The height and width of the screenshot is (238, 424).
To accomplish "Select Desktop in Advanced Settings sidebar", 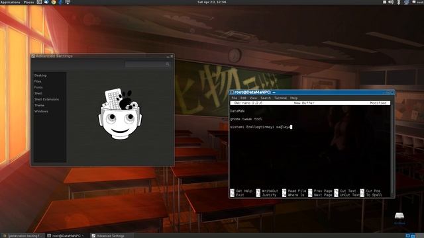I will 40,75.
